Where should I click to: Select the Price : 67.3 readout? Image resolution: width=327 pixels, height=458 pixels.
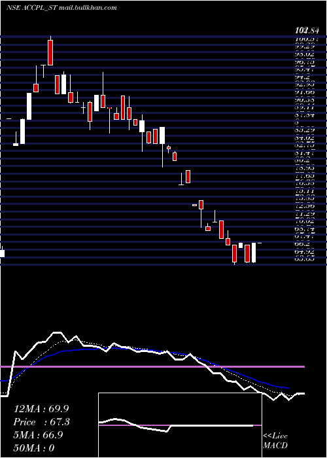pyautogui.click(x=42, y=422)
